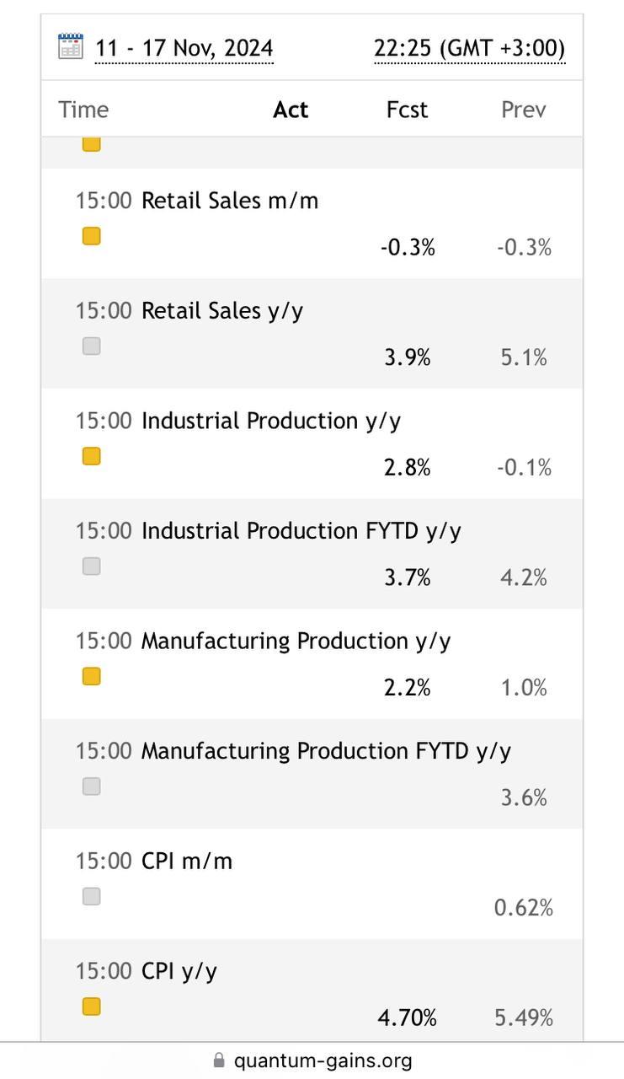Click yellow impact marker for CPI y/y
Viewport: 624px width, 1079px height.
[x=92, y=1007]
